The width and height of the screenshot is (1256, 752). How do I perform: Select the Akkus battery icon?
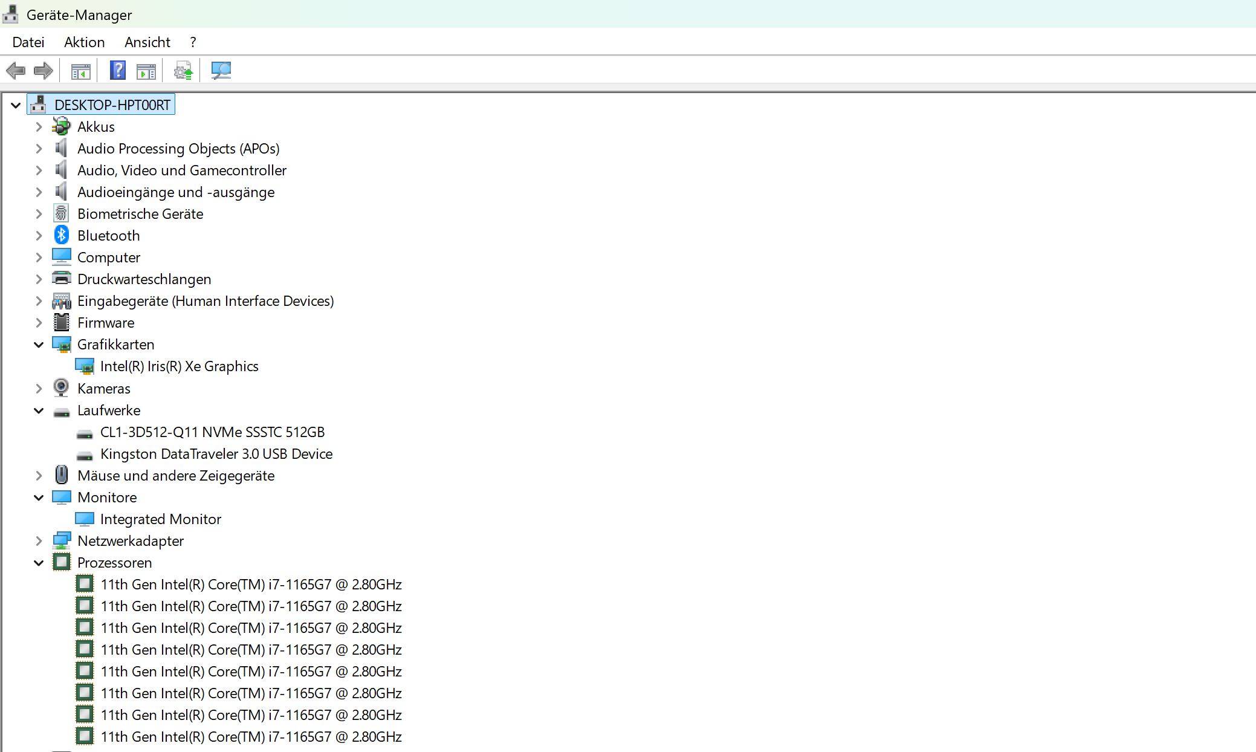[x=61, y=126]
